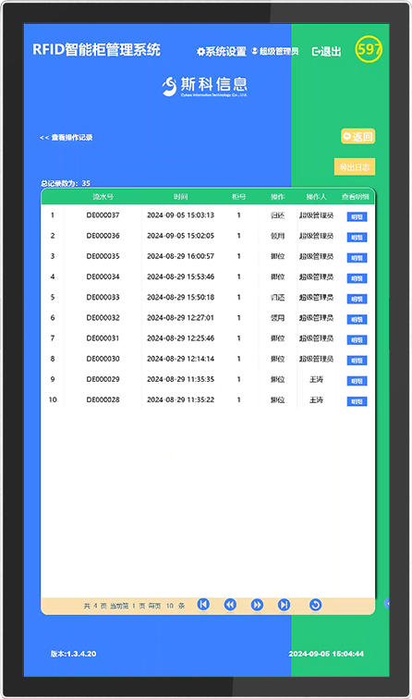This screenshot has width=412, height=699.
Task: Click timestamp 2024-08-29 16:00:57
Action: click(x=180, y=256)
